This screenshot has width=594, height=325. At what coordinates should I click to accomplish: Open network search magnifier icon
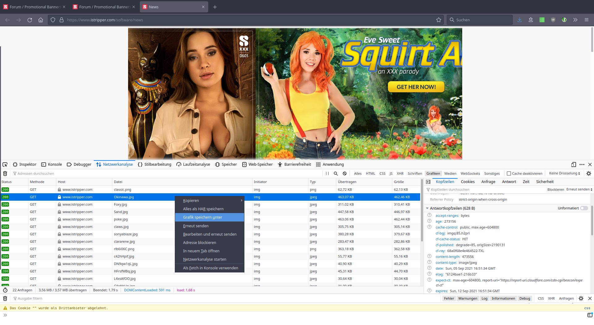(336, 173)
